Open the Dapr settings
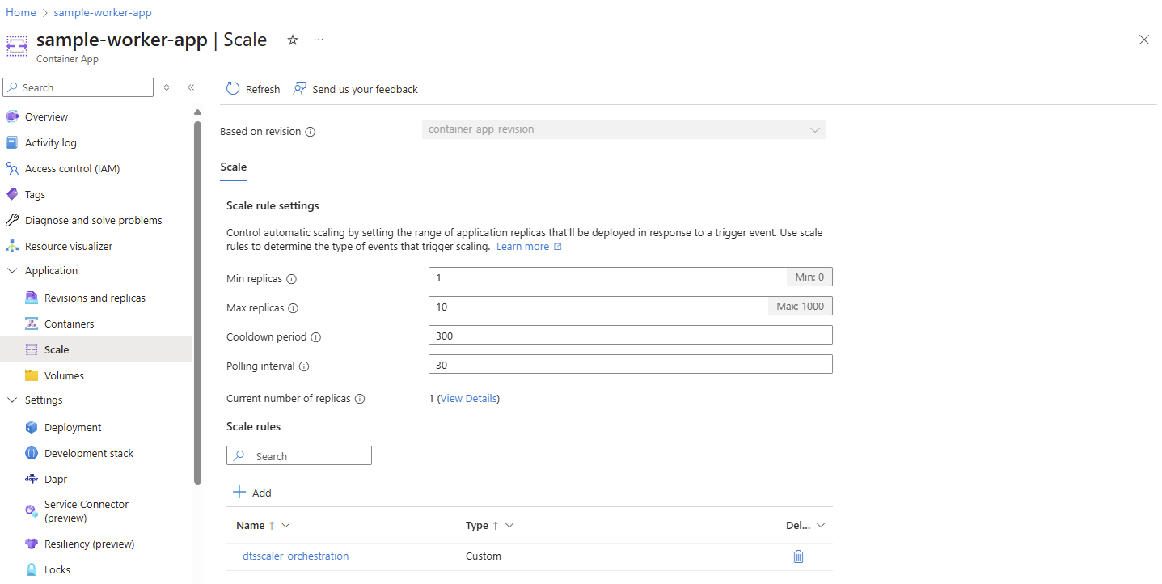This screenshot has width=1162, height=584. pyautogui.click(x=54, y=478)
